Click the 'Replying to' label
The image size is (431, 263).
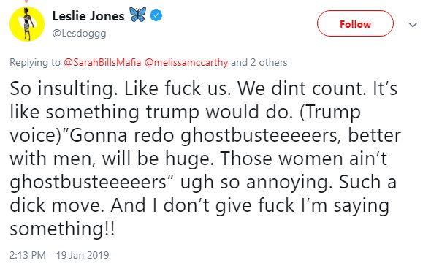(x=35, y=63)
